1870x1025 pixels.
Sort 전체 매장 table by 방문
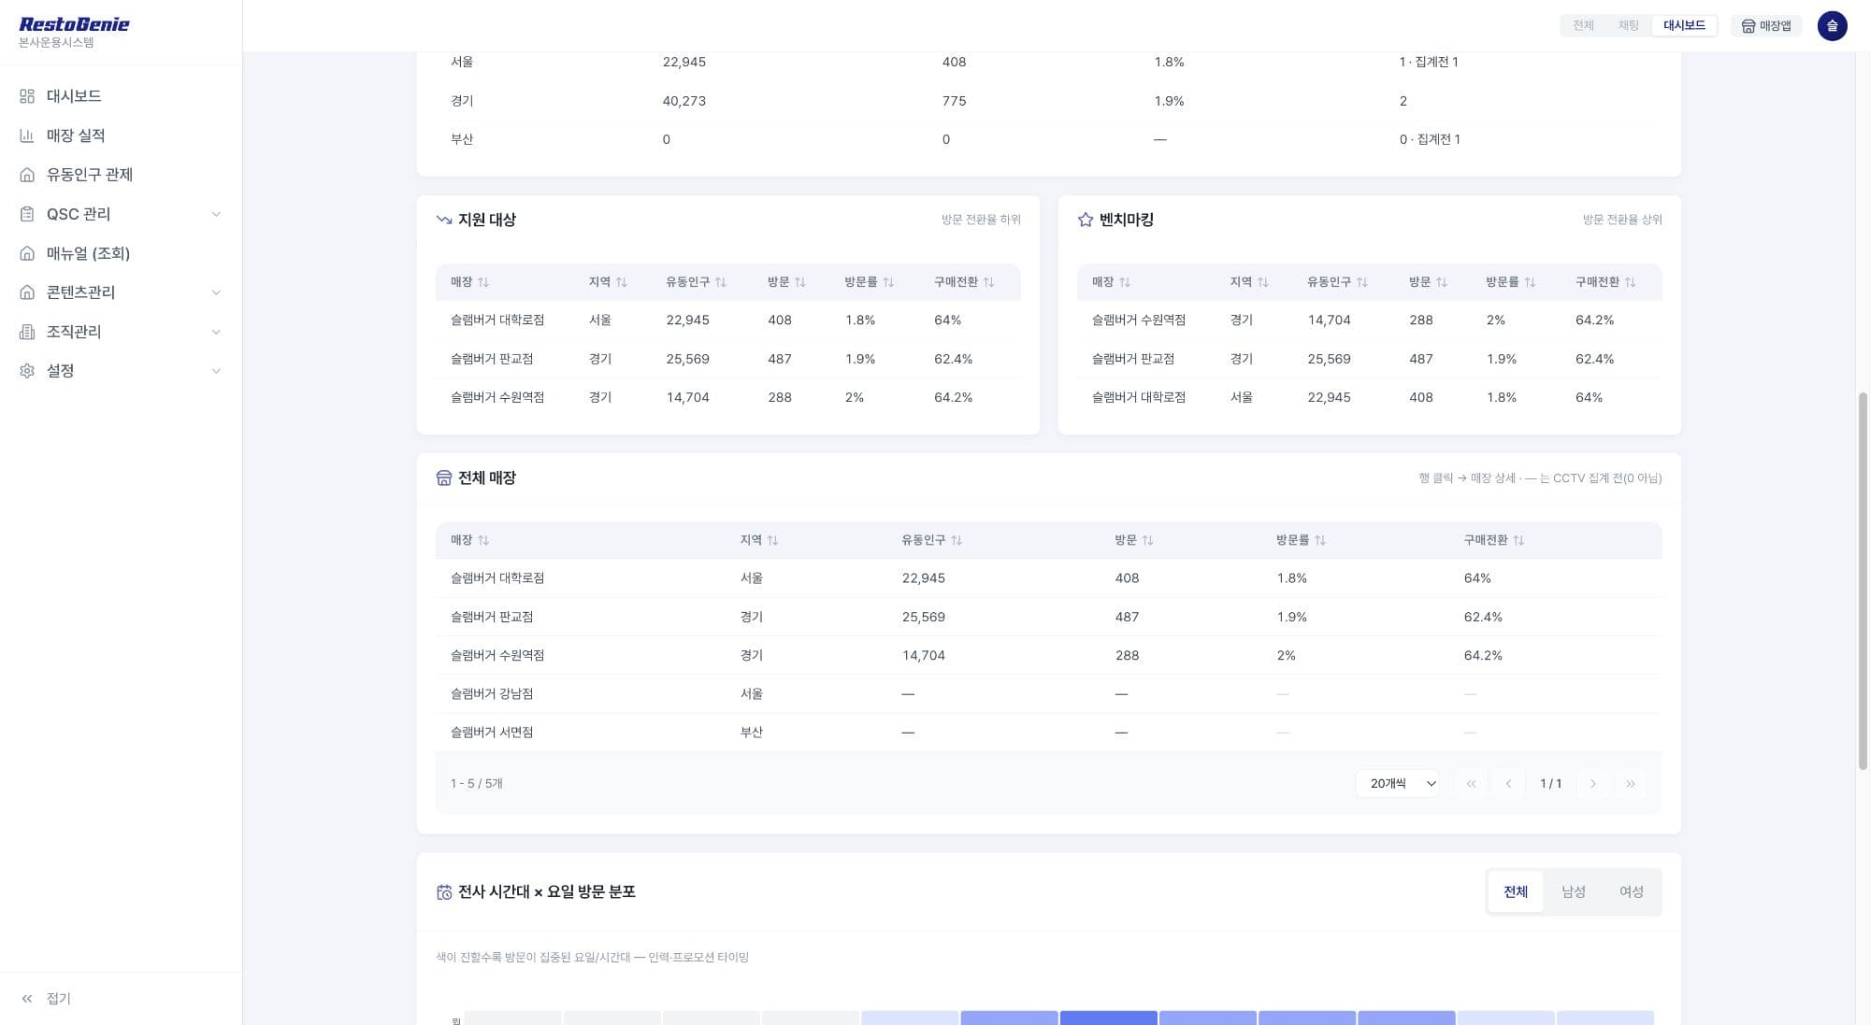click(x=1133, y=540)
